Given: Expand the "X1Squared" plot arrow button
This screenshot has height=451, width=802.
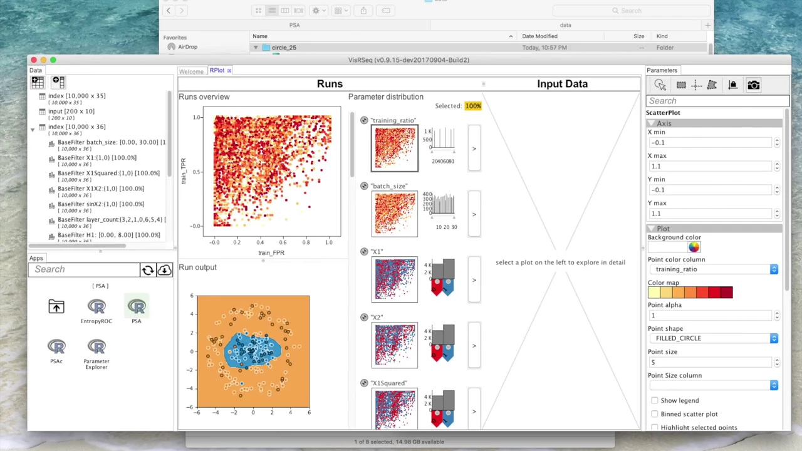Looking at the screenshot, I should 474,408.
